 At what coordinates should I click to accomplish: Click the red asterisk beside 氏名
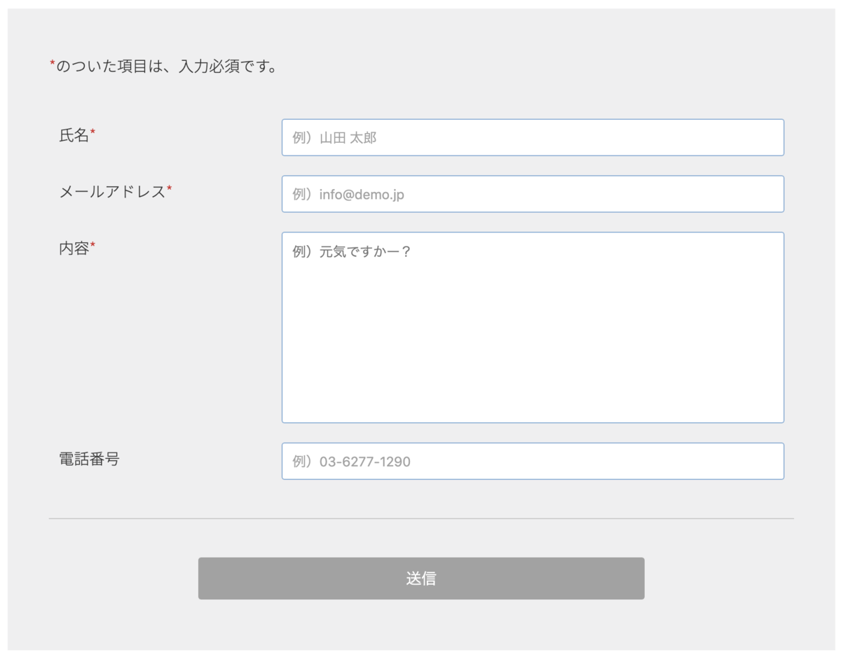(x=92, y=131)
